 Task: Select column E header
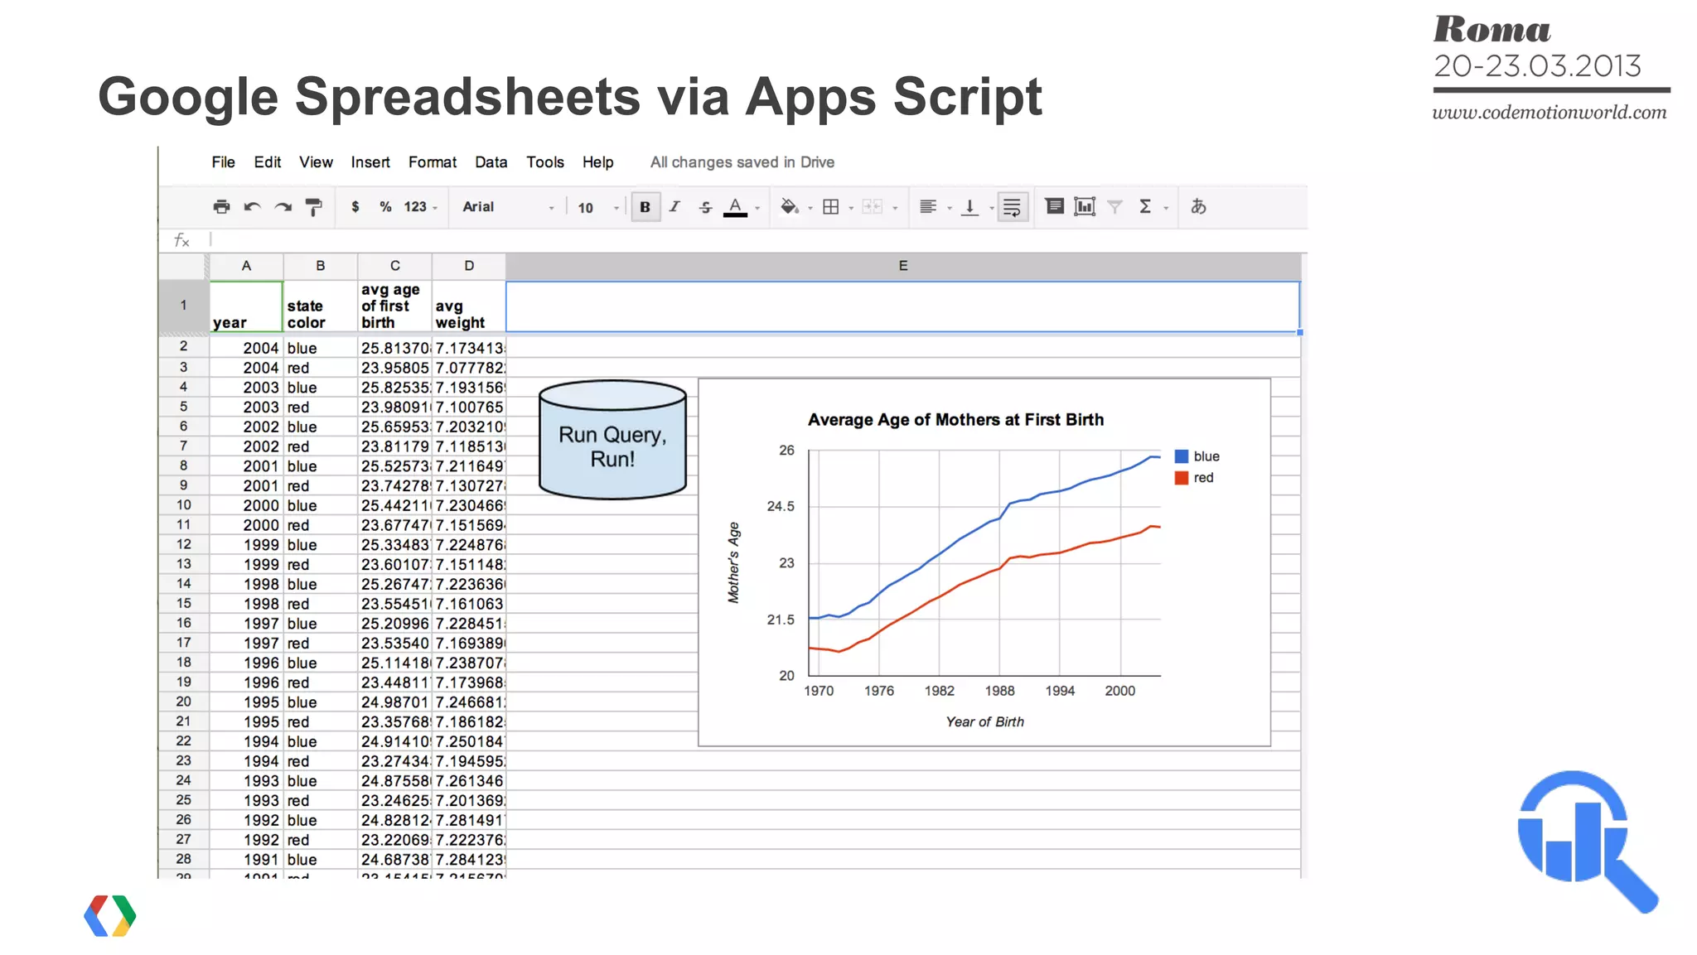(903, 266)
